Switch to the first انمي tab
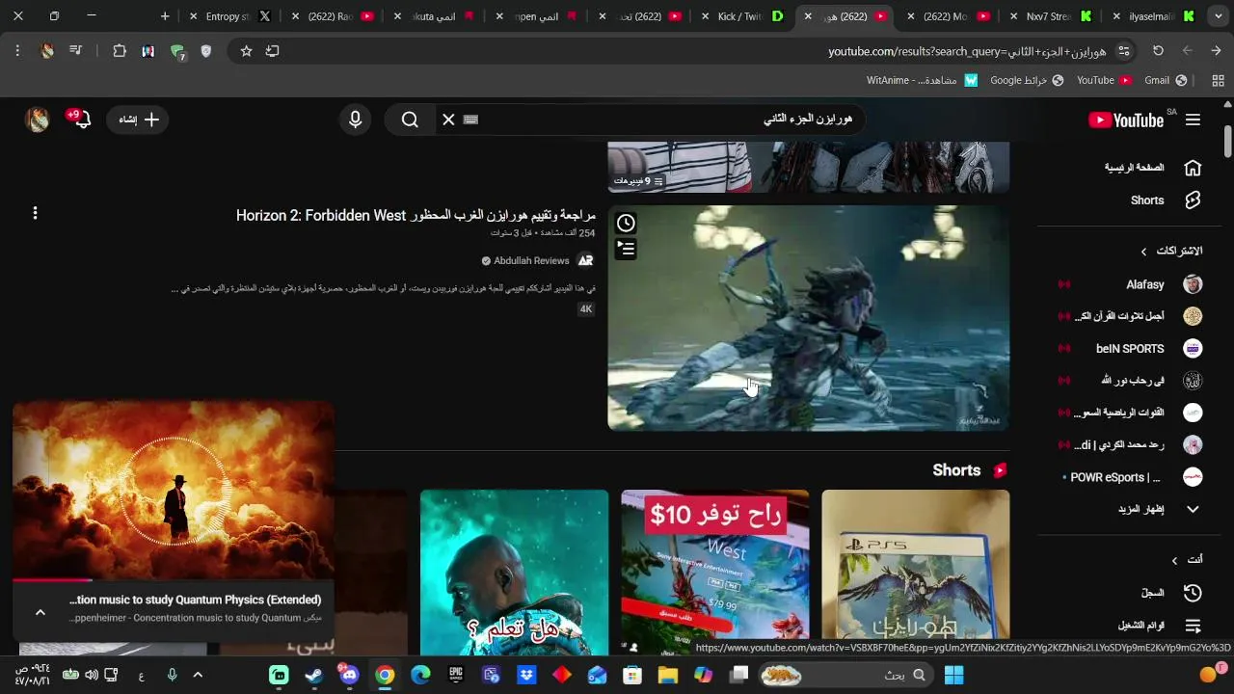 pyautogui.click(x=435, y=16)
